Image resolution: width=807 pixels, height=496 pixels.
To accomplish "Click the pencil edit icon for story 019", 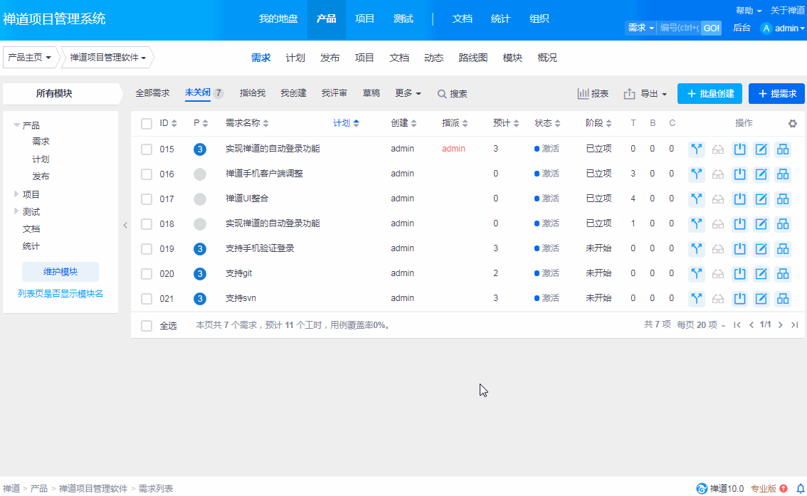I will (x=761, y=249).
